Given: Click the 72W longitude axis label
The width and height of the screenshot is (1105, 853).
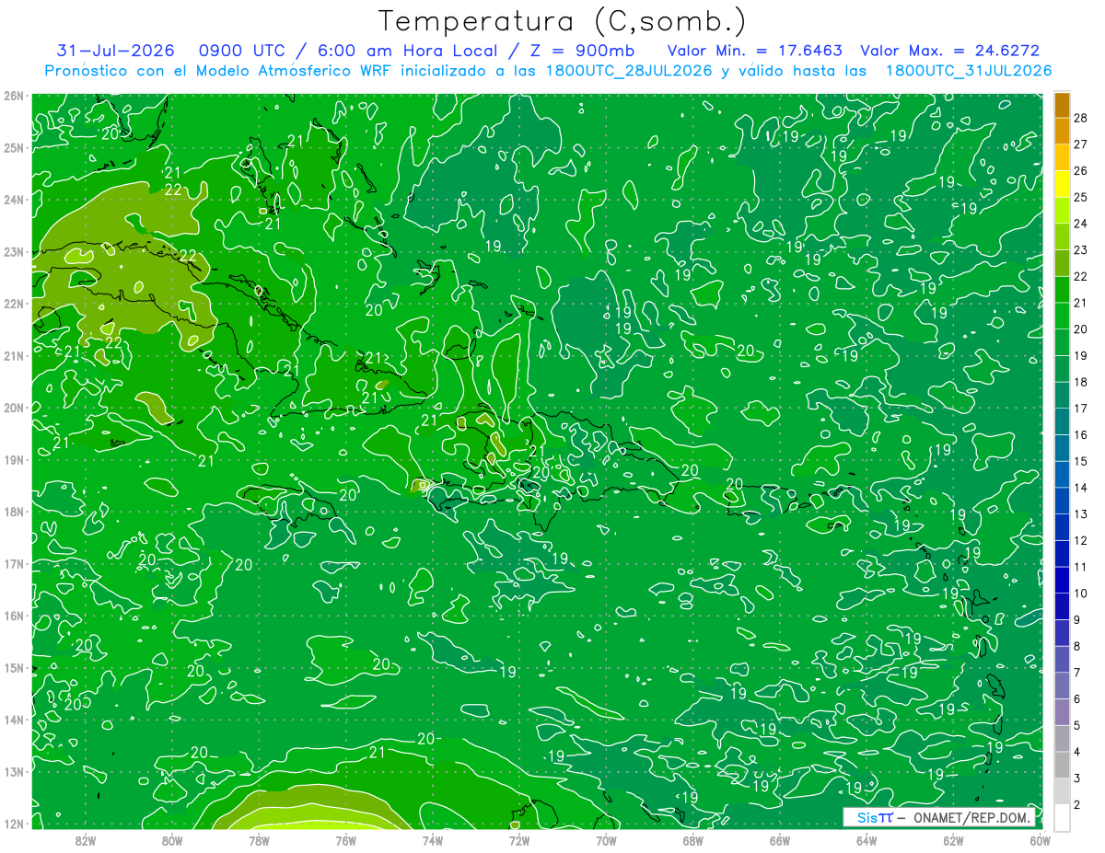Looking at the screenshot, I should click(x=519, y=840).
